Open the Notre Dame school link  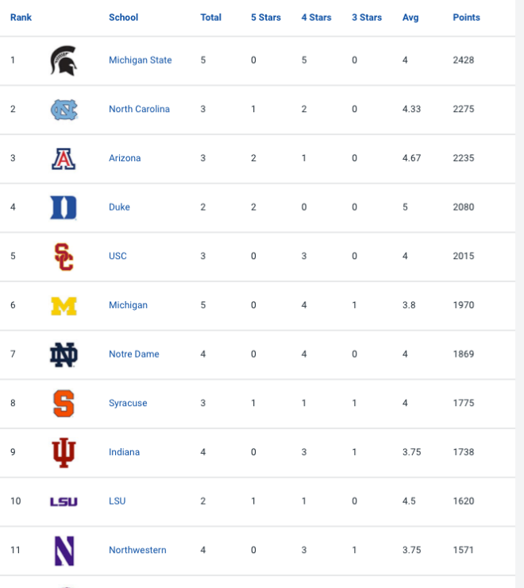[134, 354]
